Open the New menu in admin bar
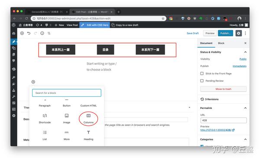 click(x=59, y=25)
